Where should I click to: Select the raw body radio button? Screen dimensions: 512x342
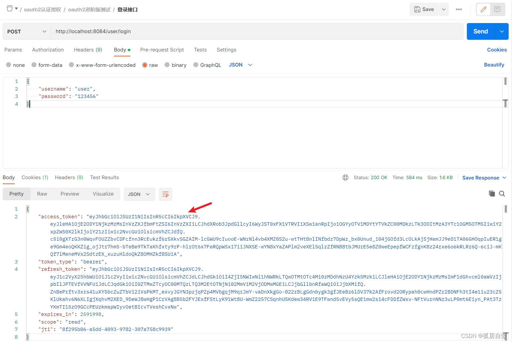pos(145,65)
